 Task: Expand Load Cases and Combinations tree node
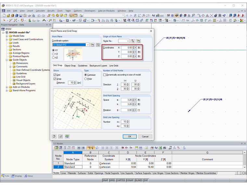point(7,39)
